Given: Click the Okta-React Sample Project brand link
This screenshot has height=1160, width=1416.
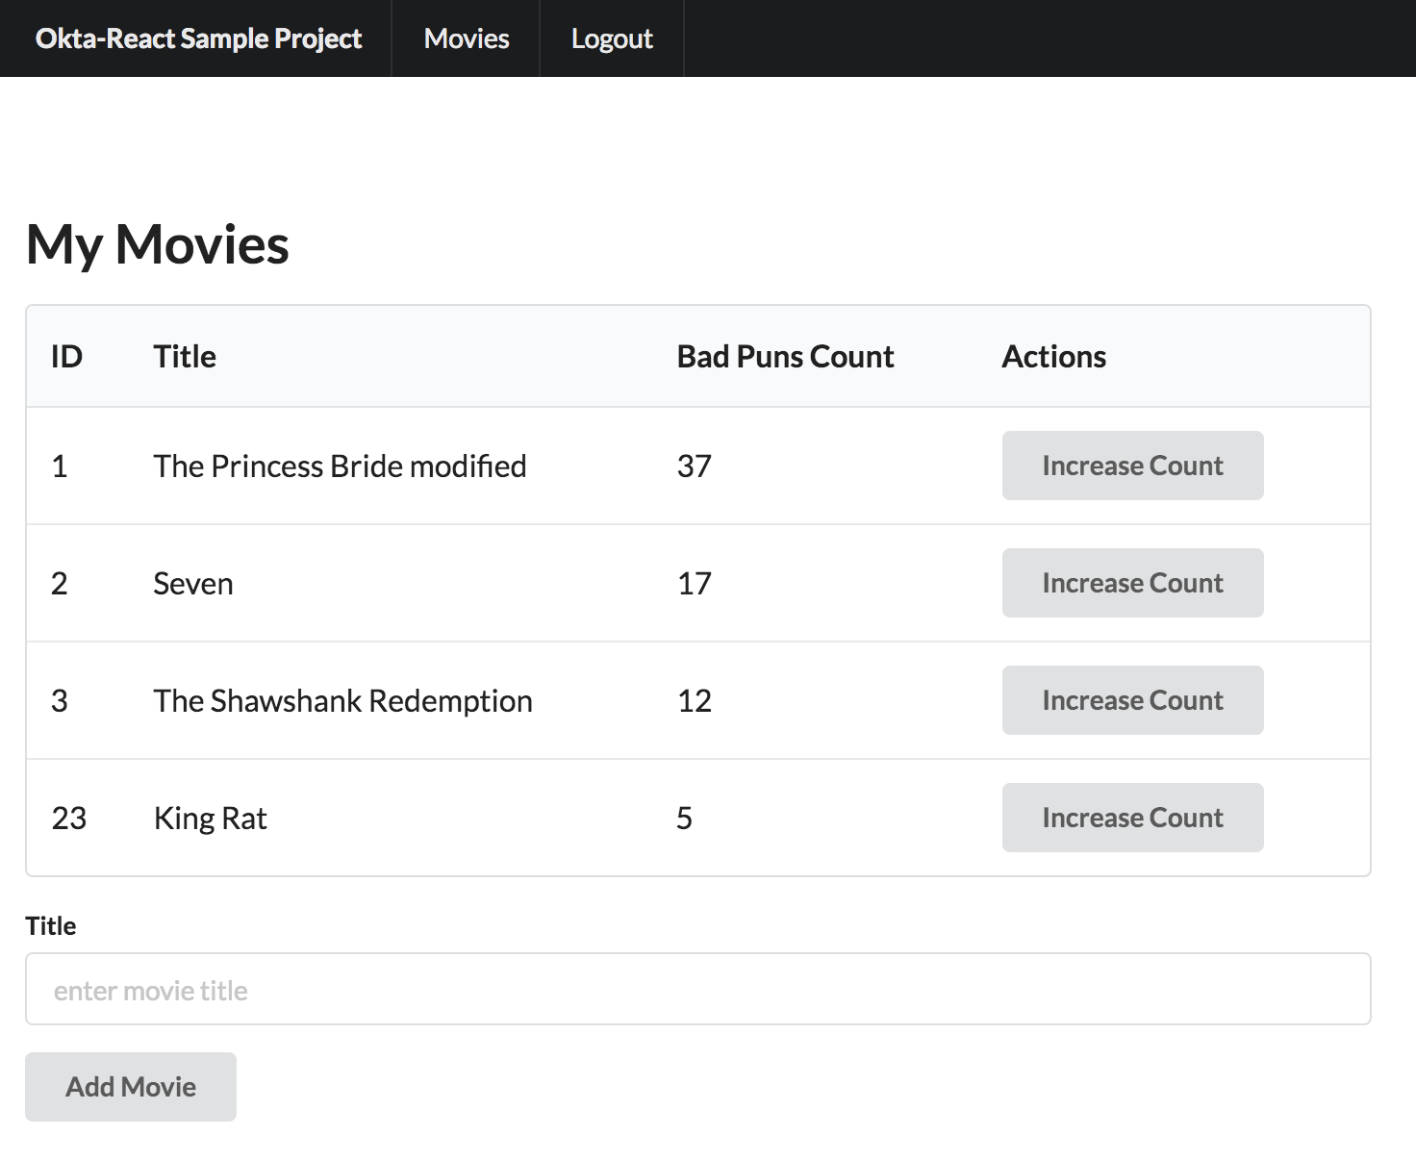Looking at the screenshot, I should click(x=198, y=38).
